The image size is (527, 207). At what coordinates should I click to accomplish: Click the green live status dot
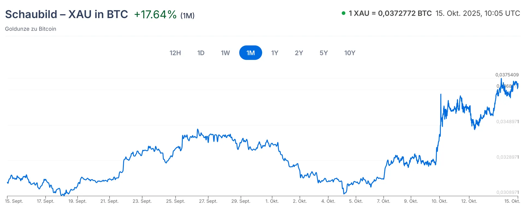(343, 13)
